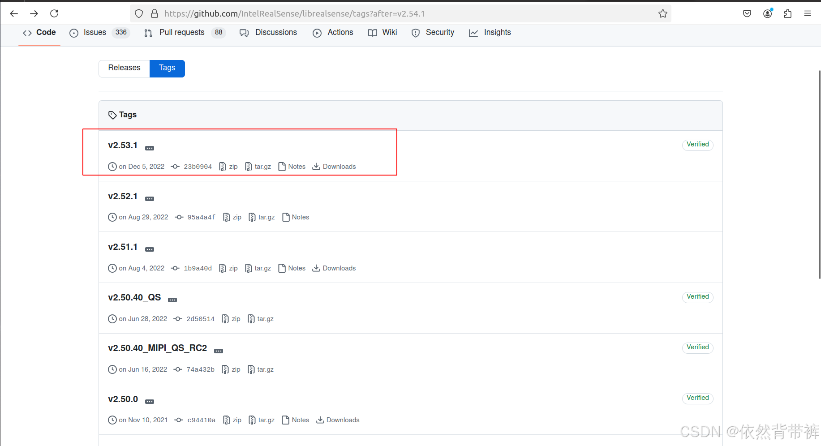Click the Verified badge of v2.50.40_QS

[698, 297]
